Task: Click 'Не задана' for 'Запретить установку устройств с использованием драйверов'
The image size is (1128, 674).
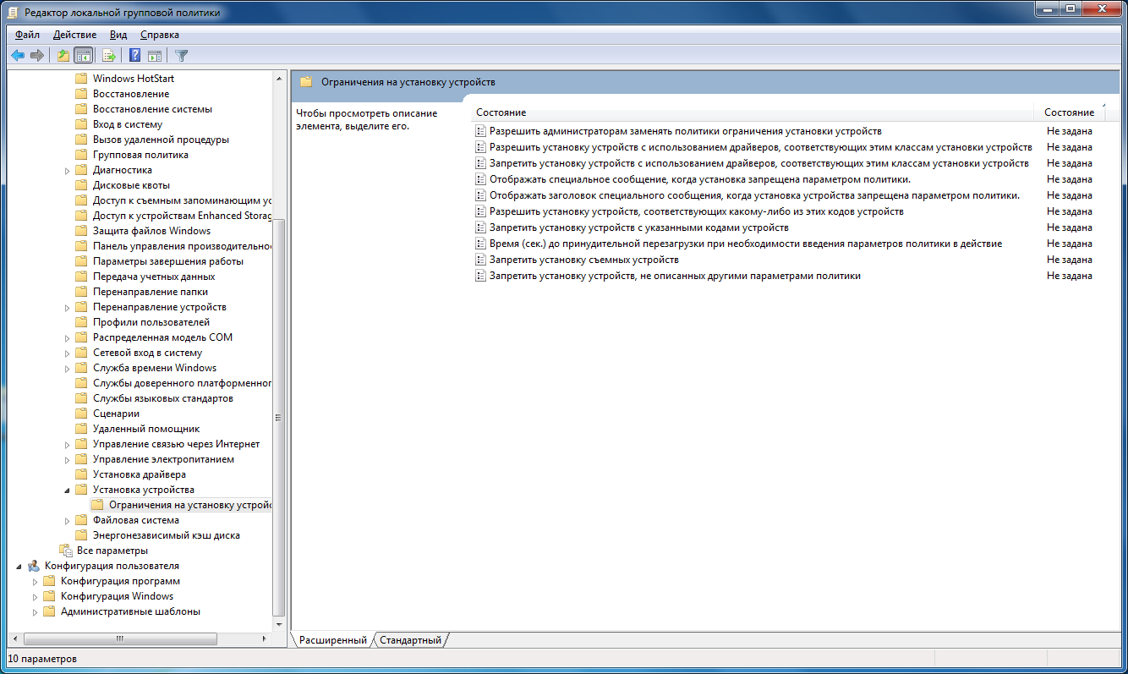Action: coord(1069,163)
